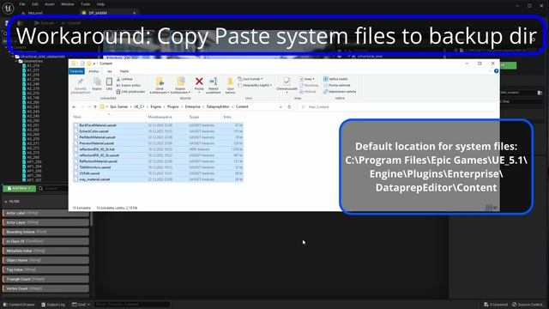Click the Actor Layer filter button
The height and width of the screenshot is (309, 549).
[x=45, y=222]
